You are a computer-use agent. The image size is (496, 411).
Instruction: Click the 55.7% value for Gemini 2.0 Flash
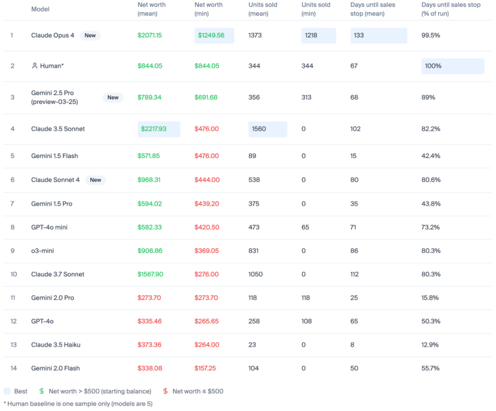pos(430,368)
